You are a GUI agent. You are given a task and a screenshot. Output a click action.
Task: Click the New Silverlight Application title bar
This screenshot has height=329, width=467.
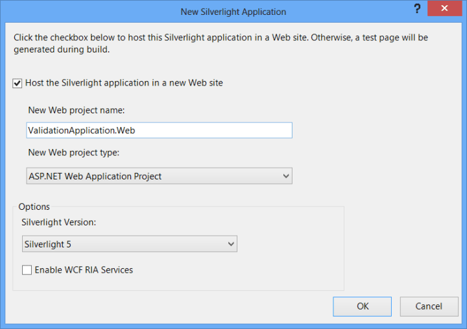point(233,11)
